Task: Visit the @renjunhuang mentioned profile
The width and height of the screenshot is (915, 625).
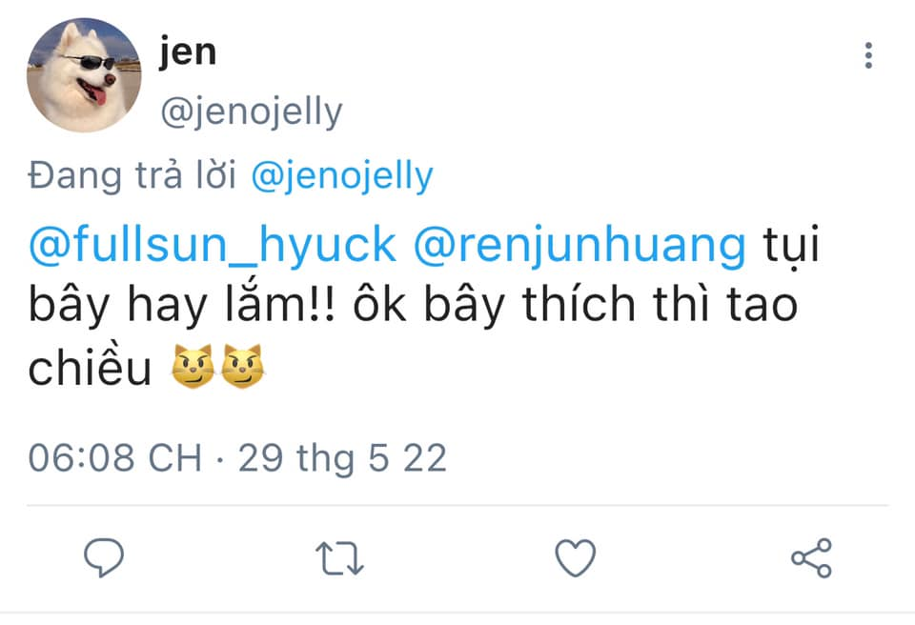Action: 579,246
